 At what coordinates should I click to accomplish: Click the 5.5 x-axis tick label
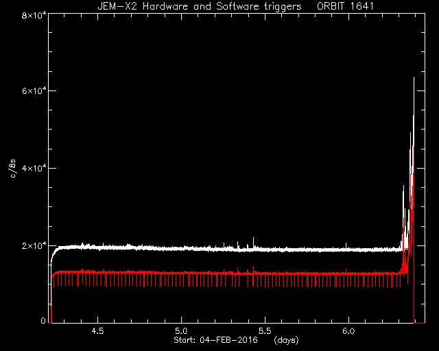point(265,331)
